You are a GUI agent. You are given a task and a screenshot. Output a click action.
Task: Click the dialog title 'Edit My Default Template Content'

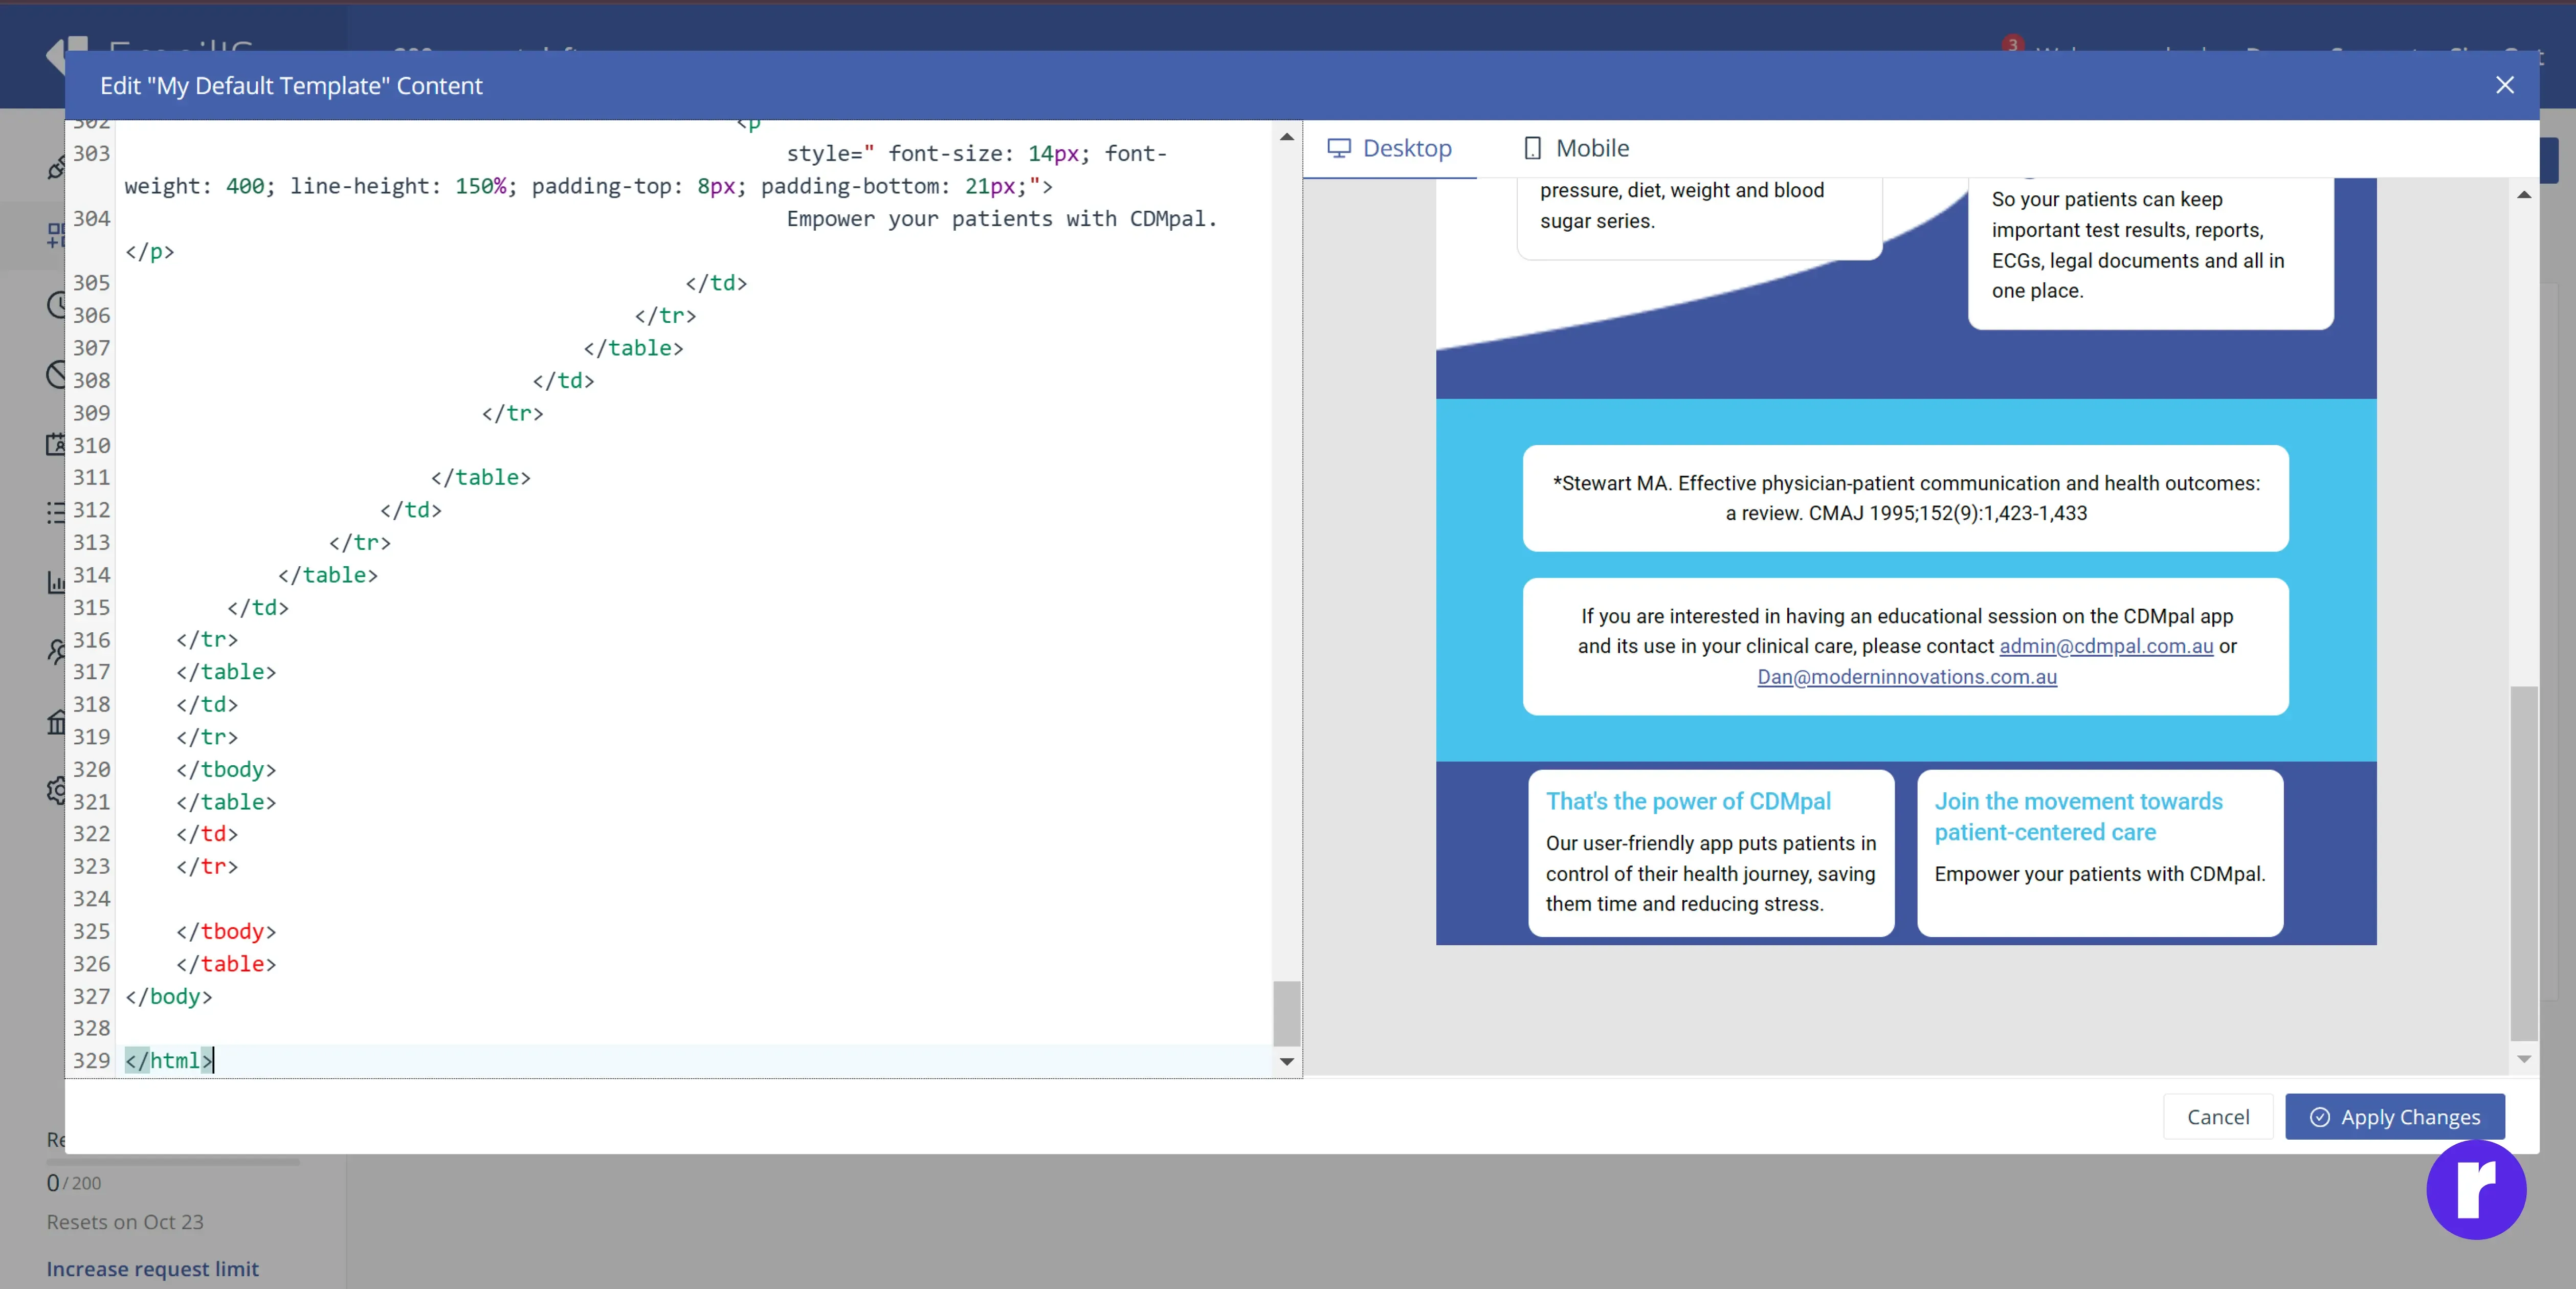[x=291, y=86]
